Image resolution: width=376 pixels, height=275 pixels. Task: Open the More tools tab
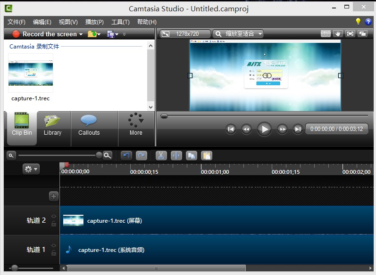pyautogui.click(x=136, y=128)
